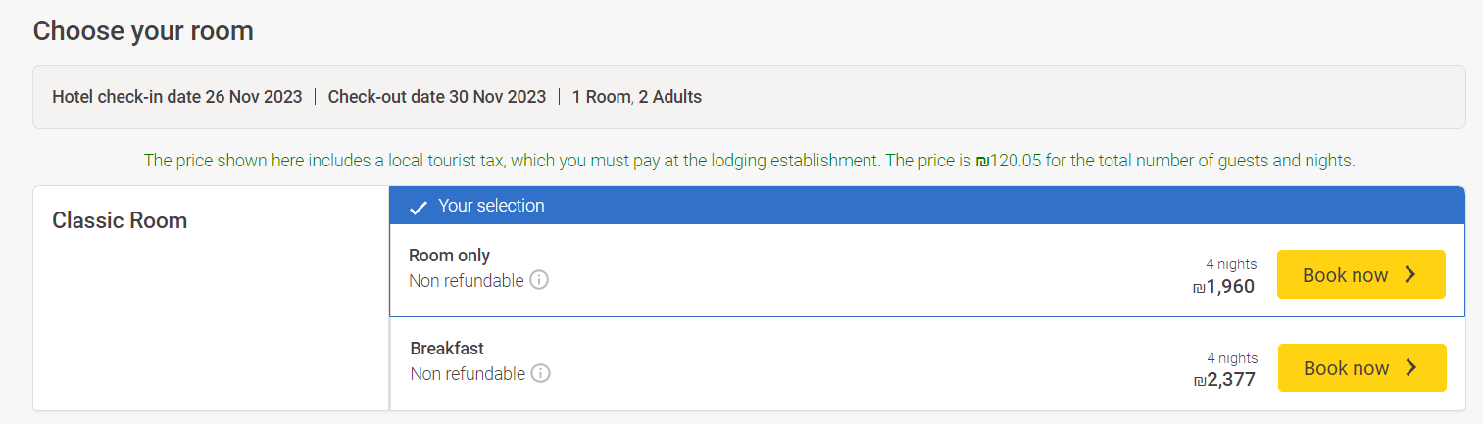This screenshot has width=1483, height=424.
Task: Select the Breakfast rate option
Action: [x=927, y=363]
